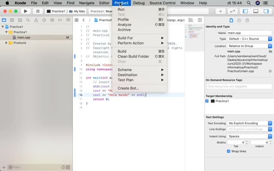The width and height of the screenshot is (274, 171).
Task: Click the Tab width stepper
Action: click(247, 142)
